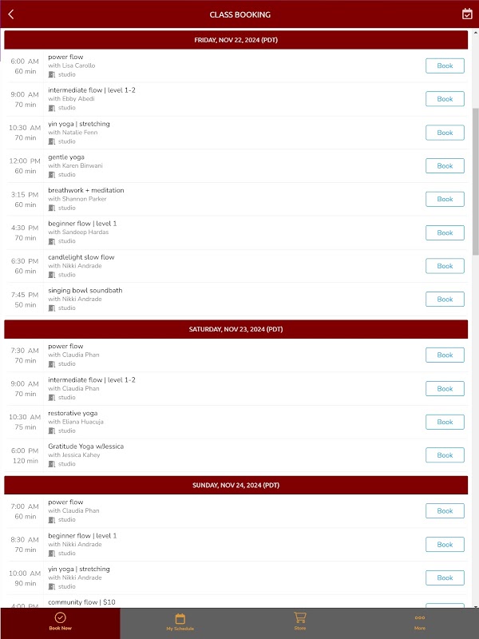The image size is (479, 639).
Task: Open the calendar icon in header
Action: pyautogui.click(x=467, y=14)
